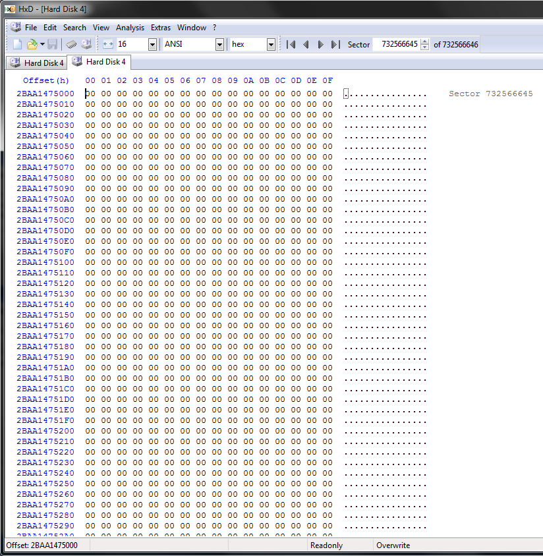Click the 'of 732566646' sector total
Screen dimensions: 543x556
pyautogui.click(x=456, y=45)
